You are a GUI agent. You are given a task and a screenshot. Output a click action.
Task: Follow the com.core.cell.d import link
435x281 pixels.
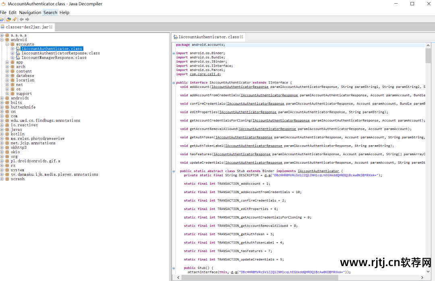click(205, 74)
